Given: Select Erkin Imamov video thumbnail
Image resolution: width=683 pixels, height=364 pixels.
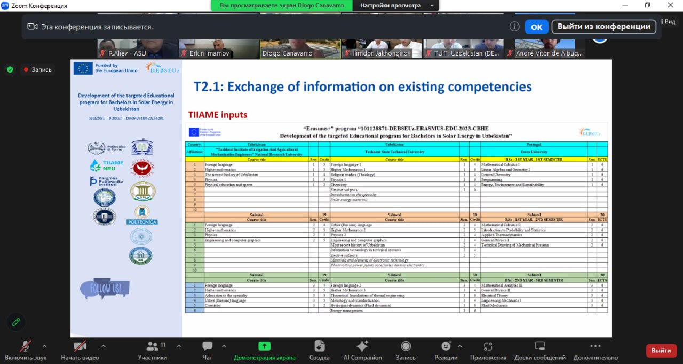Looking at the screenshot, I should 219,49.
